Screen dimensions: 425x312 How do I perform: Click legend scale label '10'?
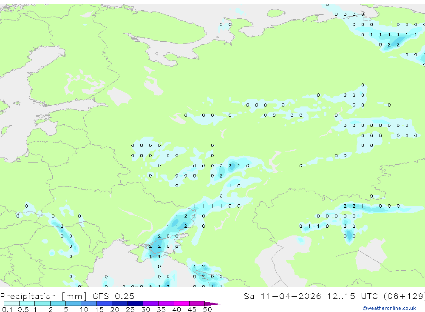pos(84,309)
